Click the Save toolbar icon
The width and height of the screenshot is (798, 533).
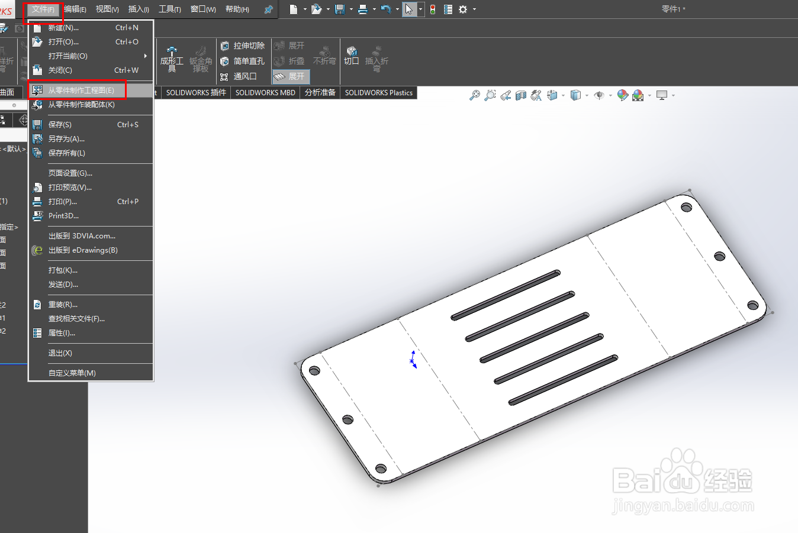[x=340, y=9]
